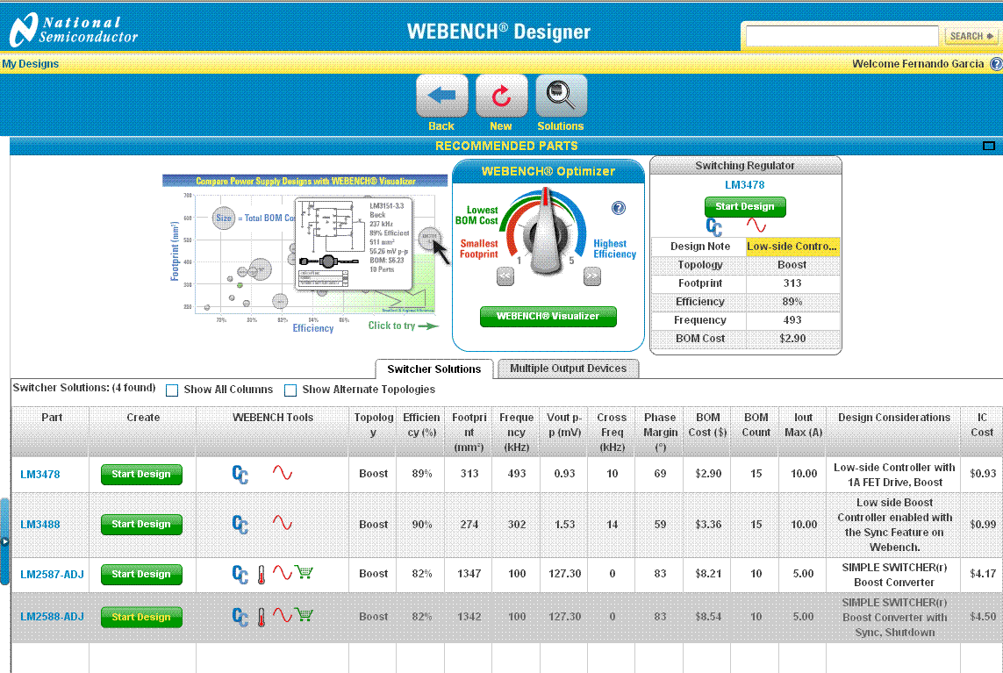Click the Footprint (mm²) column header
The image size is (1003, 673).
[x=469, y=432]
